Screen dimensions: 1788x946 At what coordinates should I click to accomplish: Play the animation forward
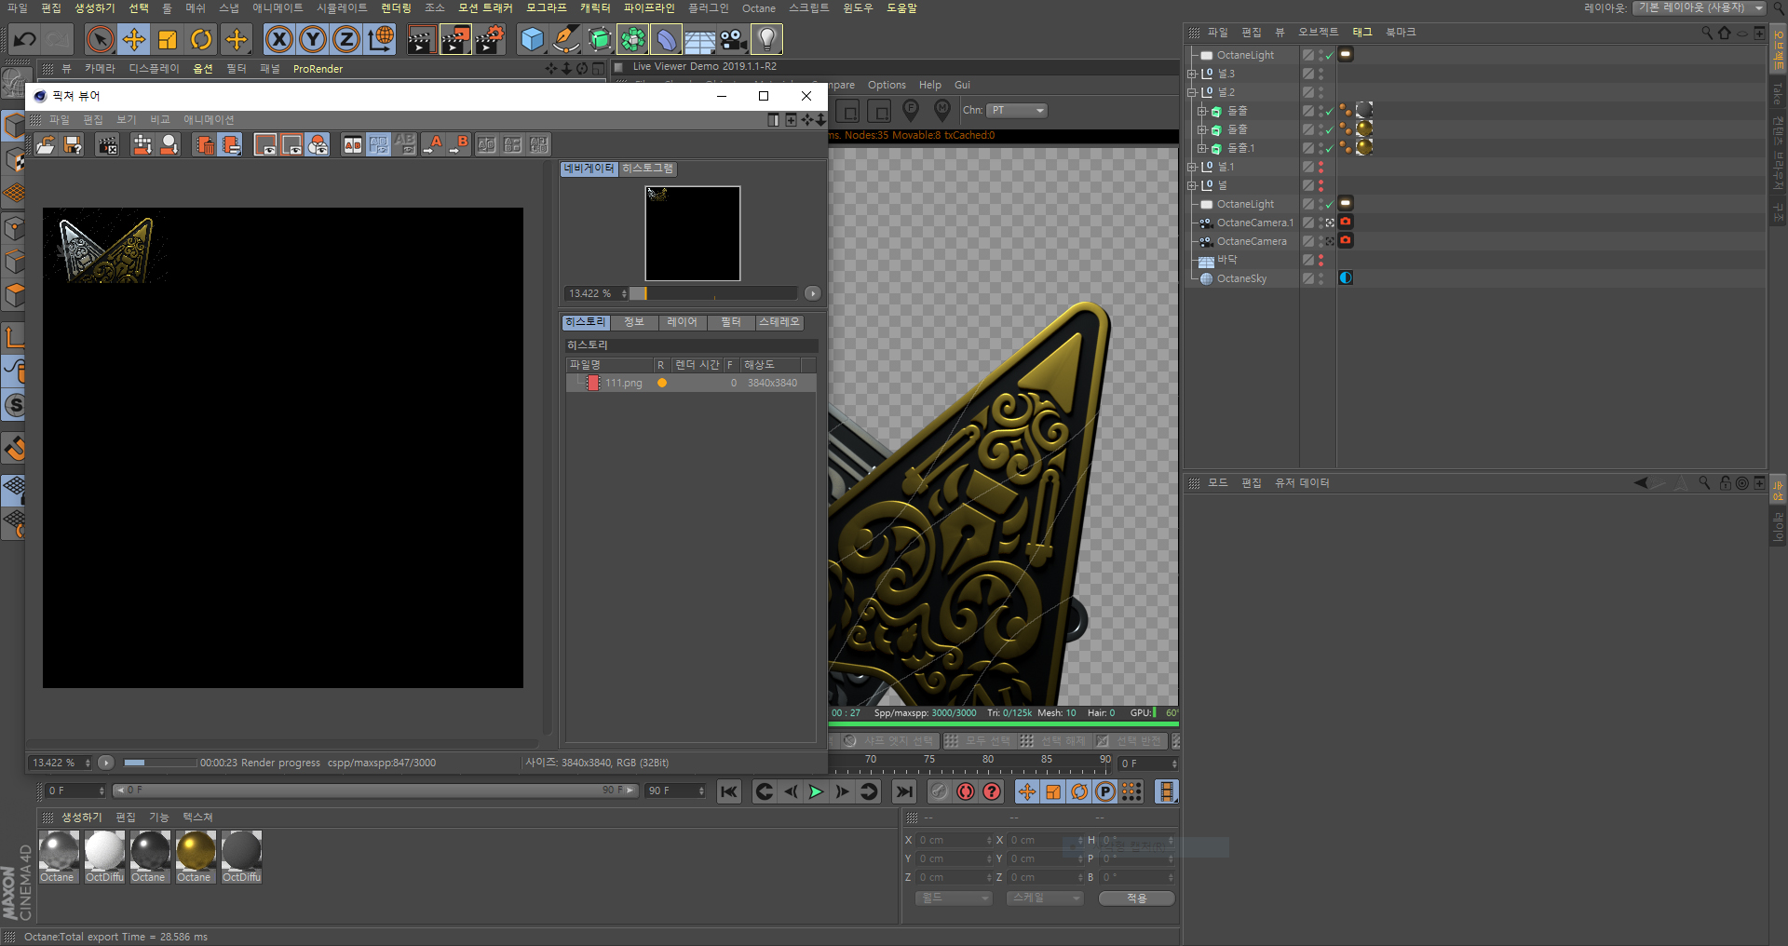click(816, 791)
